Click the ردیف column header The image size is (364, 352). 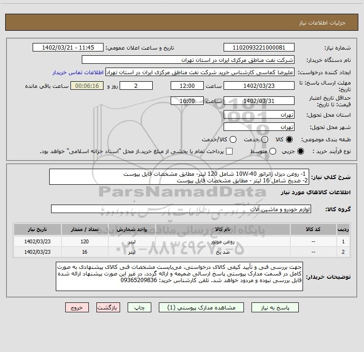(x=343, y=229)
